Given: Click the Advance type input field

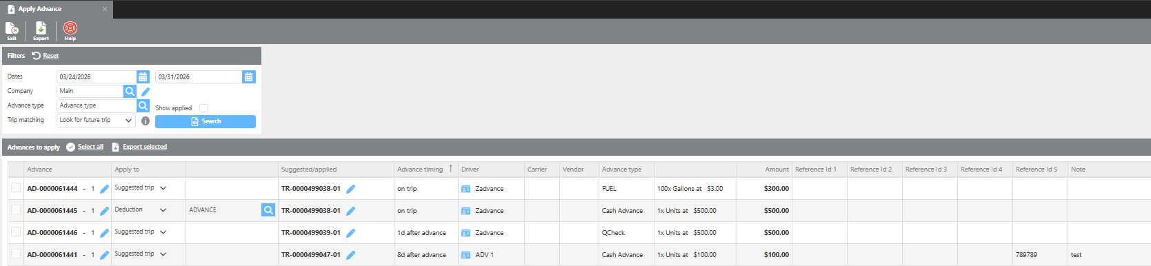Looking at the screenshot, I should pyautogui.click(x=97, y=105).
